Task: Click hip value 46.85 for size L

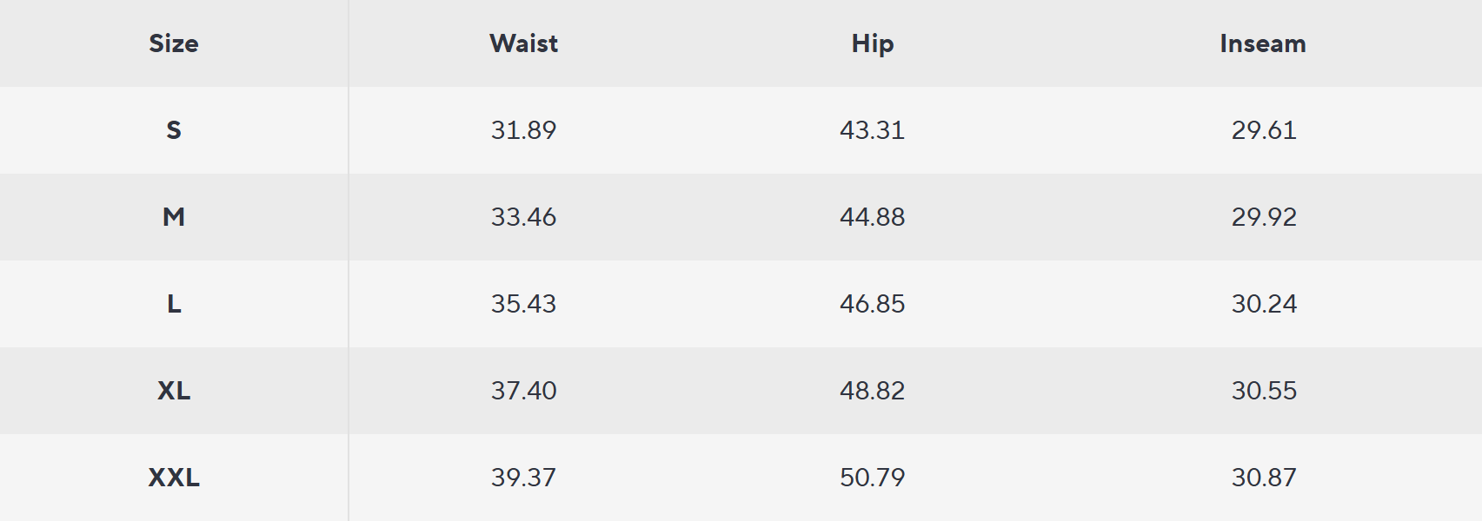Action: [x=873, y=304]
